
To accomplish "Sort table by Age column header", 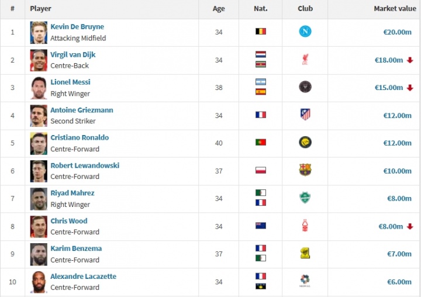I will tap(219, 9).
